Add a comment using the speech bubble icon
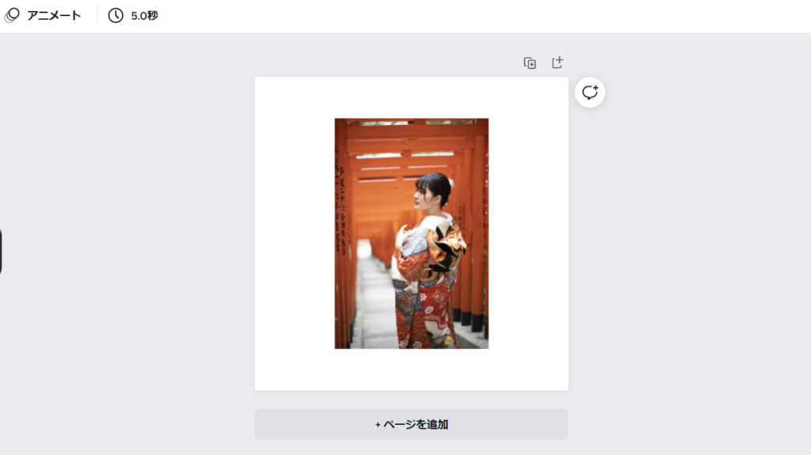Viewport: 811px width, 455px height. [x=589, y=93]
